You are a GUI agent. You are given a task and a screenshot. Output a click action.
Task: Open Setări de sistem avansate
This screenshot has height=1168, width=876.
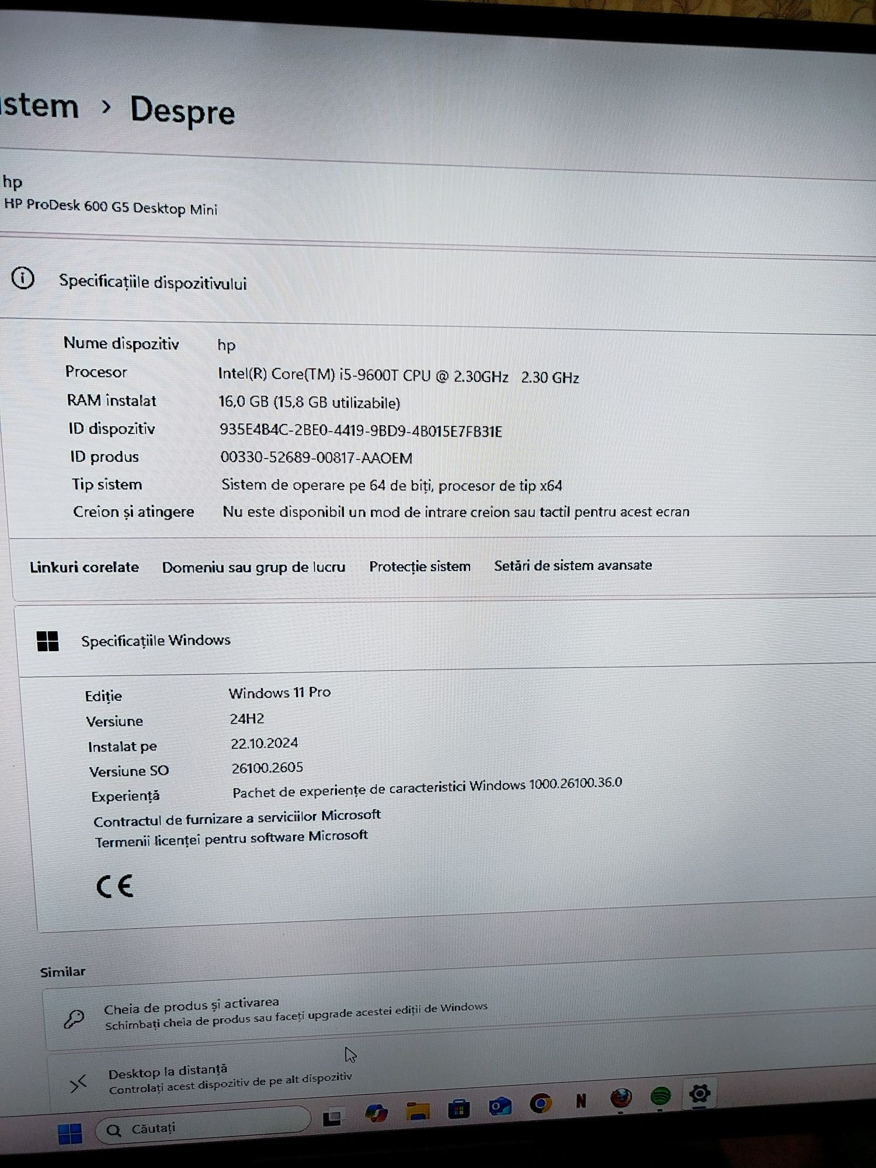coord(573,565)
